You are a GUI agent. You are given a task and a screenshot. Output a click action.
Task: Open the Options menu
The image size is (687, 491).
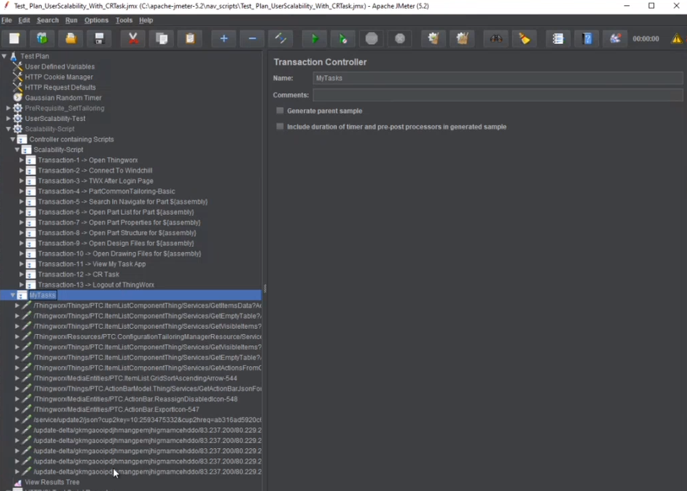tap(96, 20)
